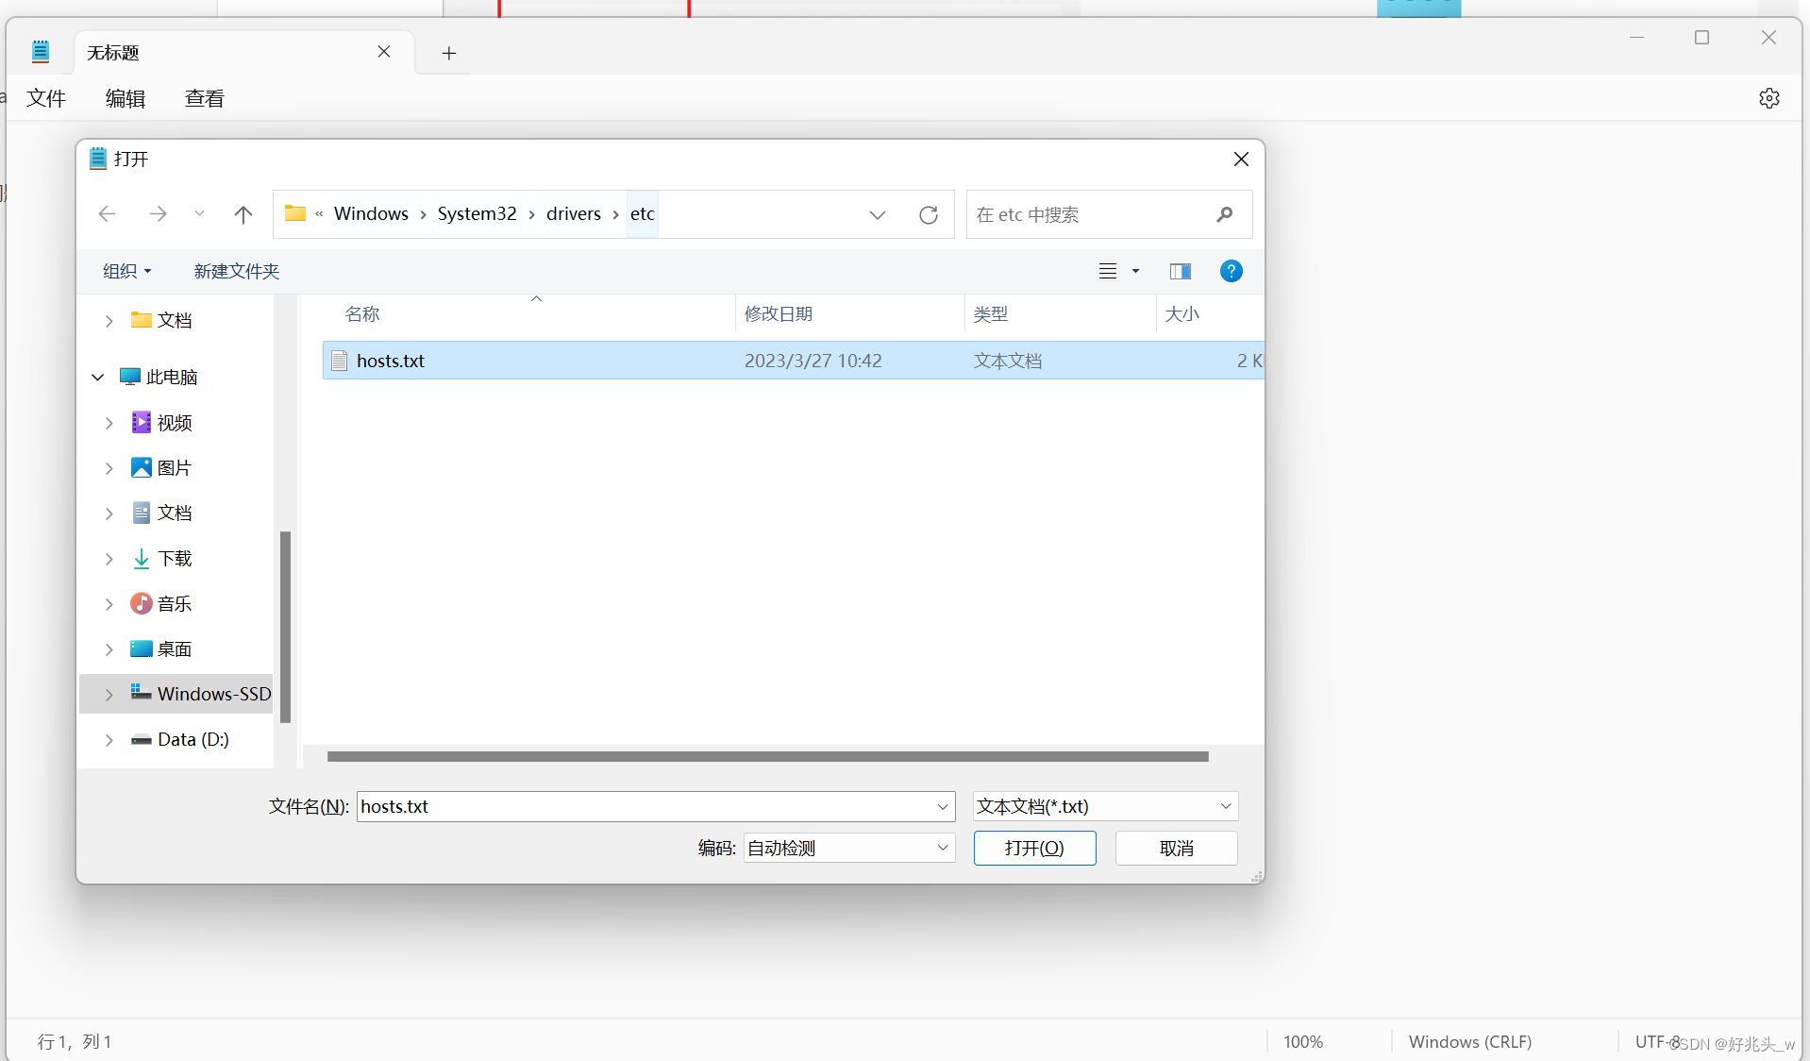Viewport: 1810px width, 1061px height.
Task: Expand the Data (D:) drive node
Action: [109, 740]
